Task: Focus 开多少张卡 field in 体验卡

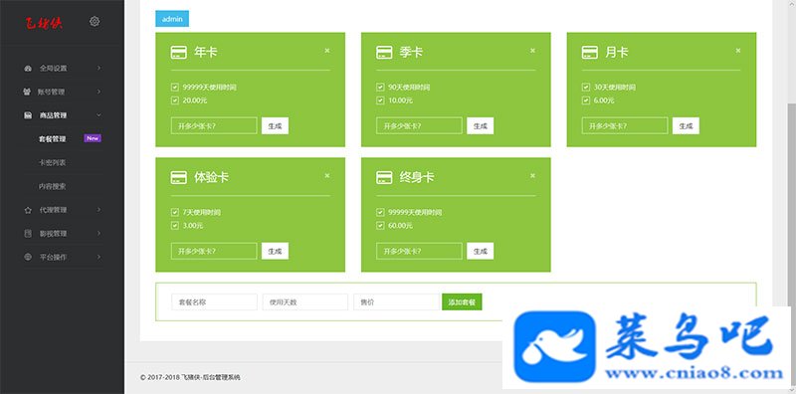Action: point(214,251)
